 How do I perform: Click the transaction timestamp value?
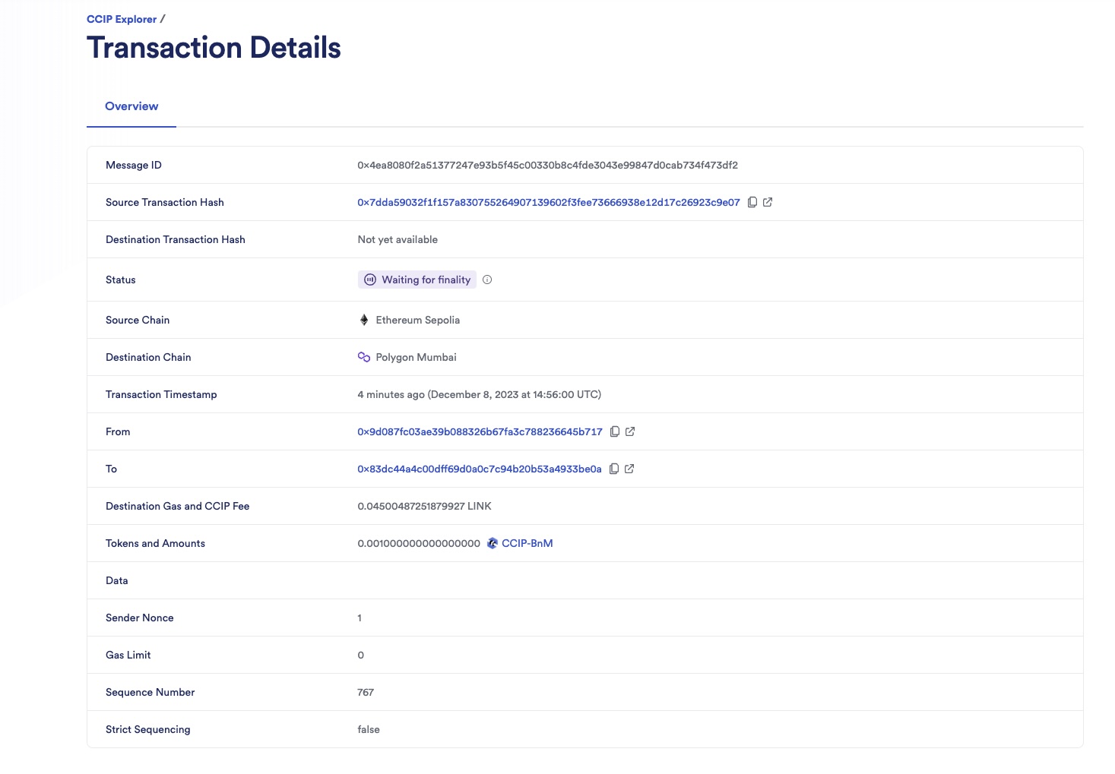480,394
